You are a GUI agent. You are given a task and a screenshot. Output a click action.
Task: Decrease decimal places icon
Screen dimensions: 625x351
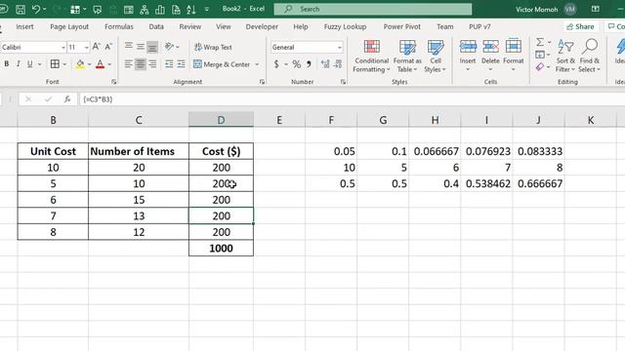click(x=338, y=64)
